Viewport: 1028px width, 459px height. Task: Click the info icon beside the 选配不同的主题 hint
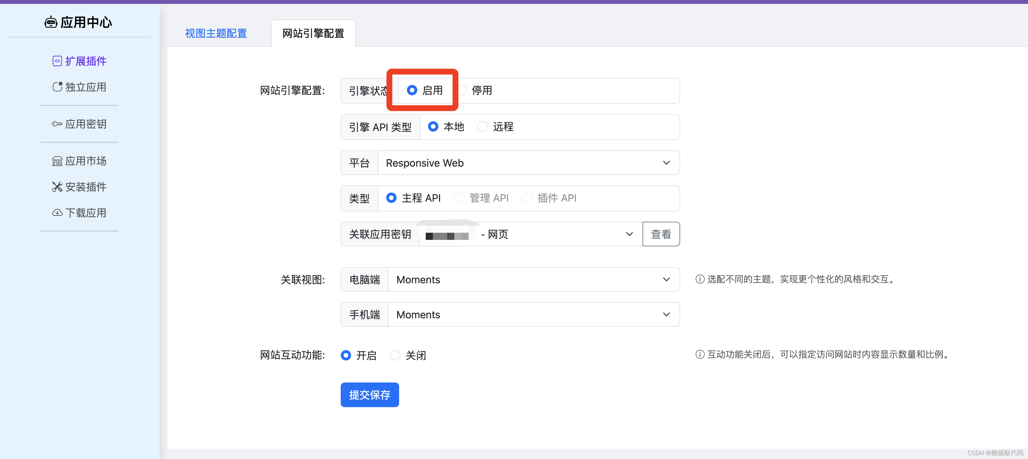pos(700,279)
